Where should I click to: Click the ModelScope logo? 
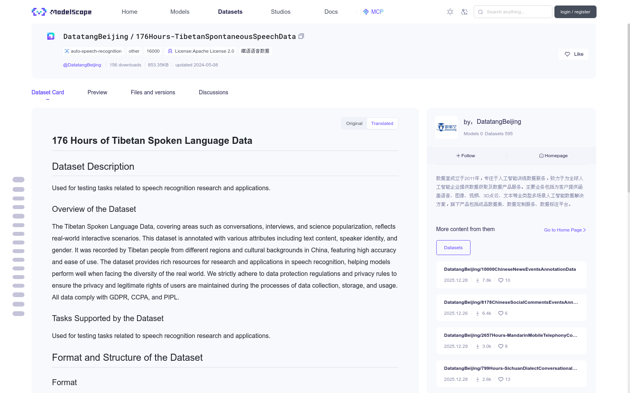[62, 12]
